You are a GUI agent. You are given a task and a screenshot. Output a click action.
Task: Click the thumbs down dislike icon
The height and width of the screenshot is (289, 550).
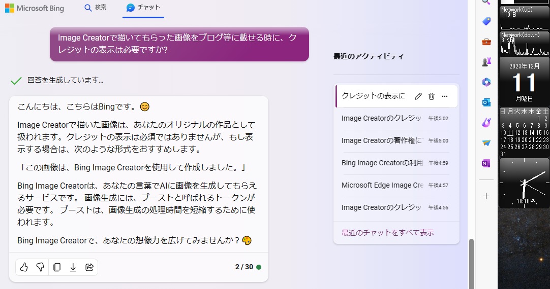pyautogui.click(x=40, y=267)
